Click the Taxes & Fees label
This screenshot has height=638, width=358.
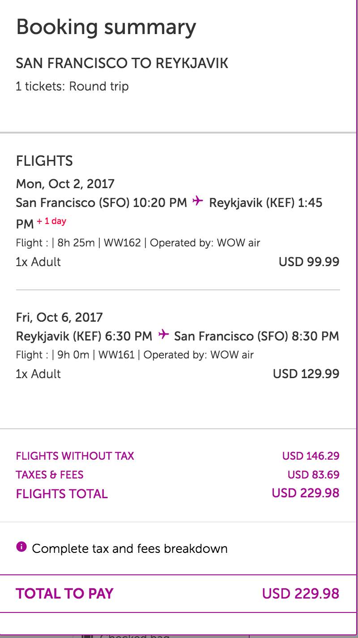[50, 474]
